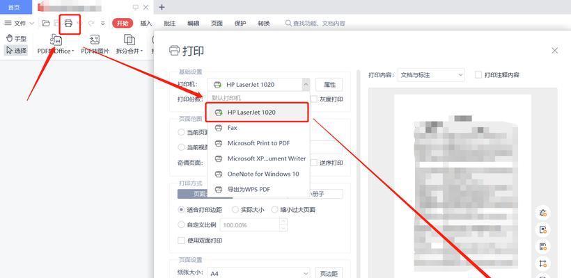Check the 逆序打印 reverse order option

click(313, 163)
